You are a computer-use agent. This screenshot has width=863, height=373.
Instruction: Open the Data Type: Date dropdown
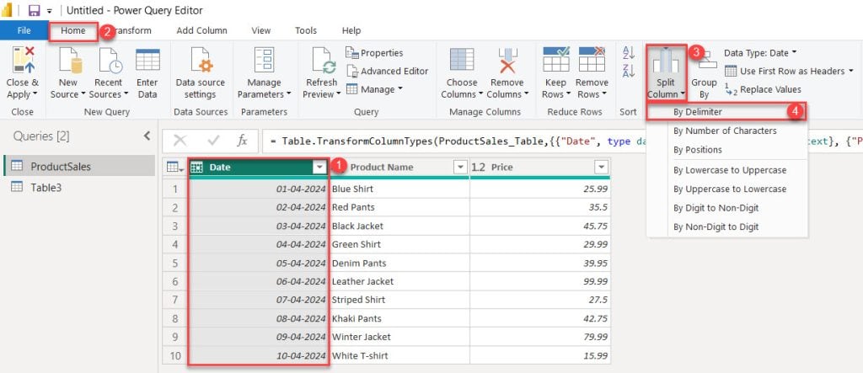760,53
